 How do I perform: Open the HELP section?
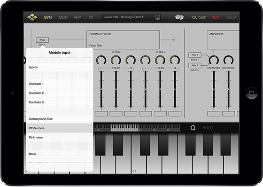(x=231, y=17)
